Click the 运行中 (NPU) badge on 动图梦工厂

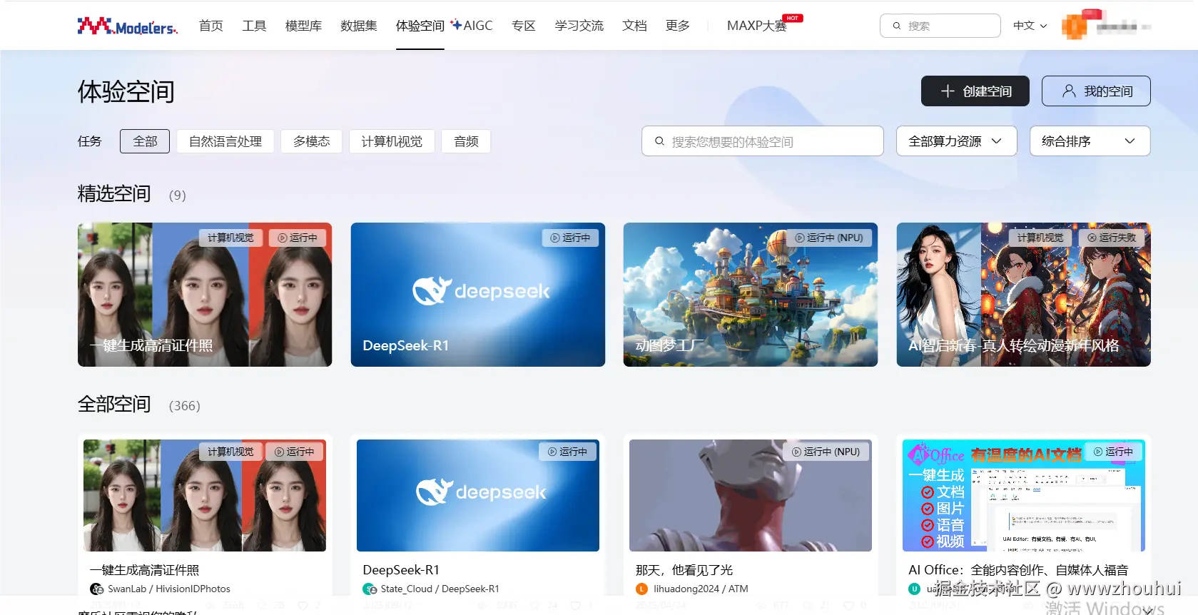click(829, 238)
